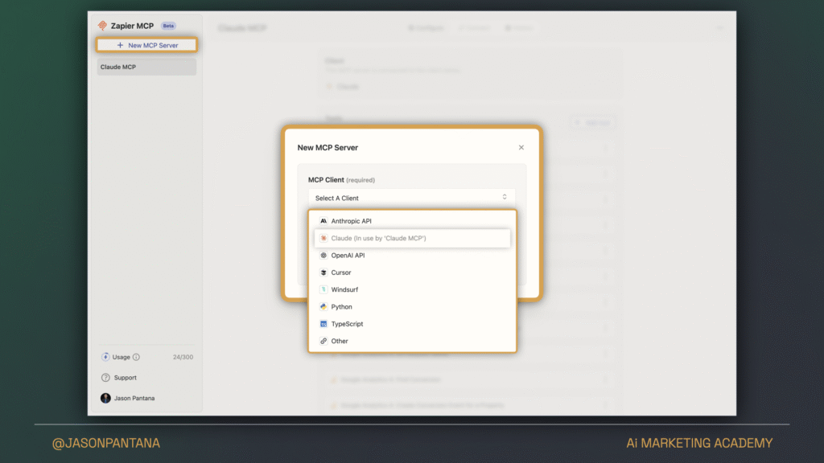The height and width of the screenshot is (463, 824).
Task: Select the Claude MCP server in sidebar
Action: tap(146, 68)
